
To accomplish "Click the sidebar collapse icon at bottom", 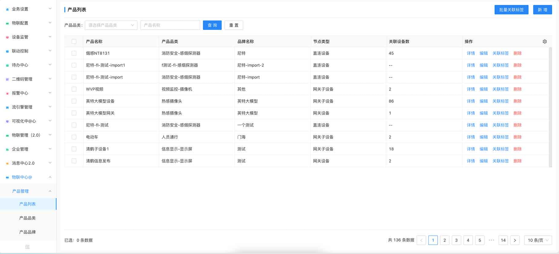I will pyautogui.click(x=27, y=247).
